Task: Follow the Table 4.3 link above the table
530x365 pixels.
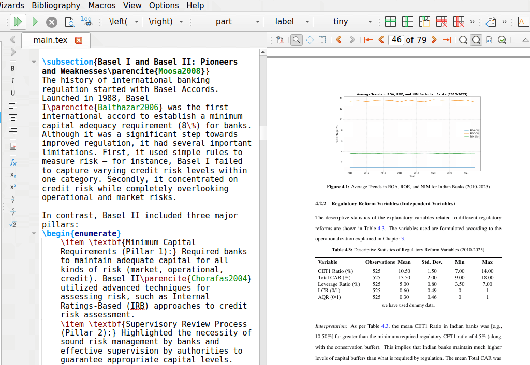Action: [x=381, y=228]
